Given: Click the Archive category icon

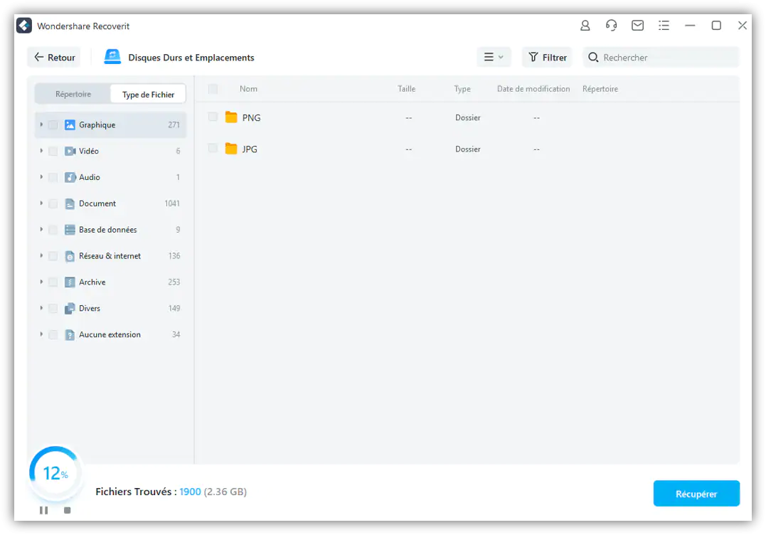Looking at the screenshot, I should [70, 282].
